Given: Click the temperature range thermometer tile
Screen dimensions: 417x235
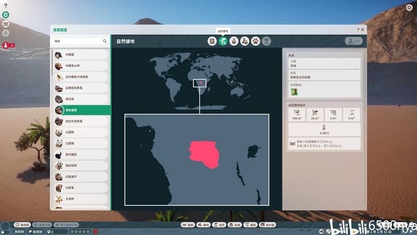Looking at the screenshot, I should [324, 130].
